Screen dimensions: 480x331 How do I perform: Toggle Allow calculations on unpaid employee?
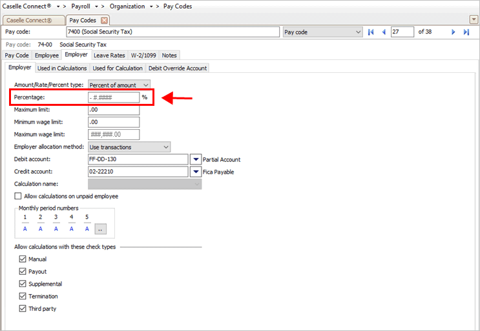click(18, 196)
